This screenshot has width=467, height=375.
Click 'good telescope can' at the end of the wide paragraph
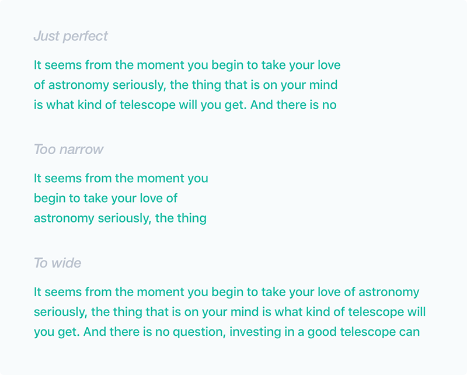pyautogui.click(x=364, y=332)
